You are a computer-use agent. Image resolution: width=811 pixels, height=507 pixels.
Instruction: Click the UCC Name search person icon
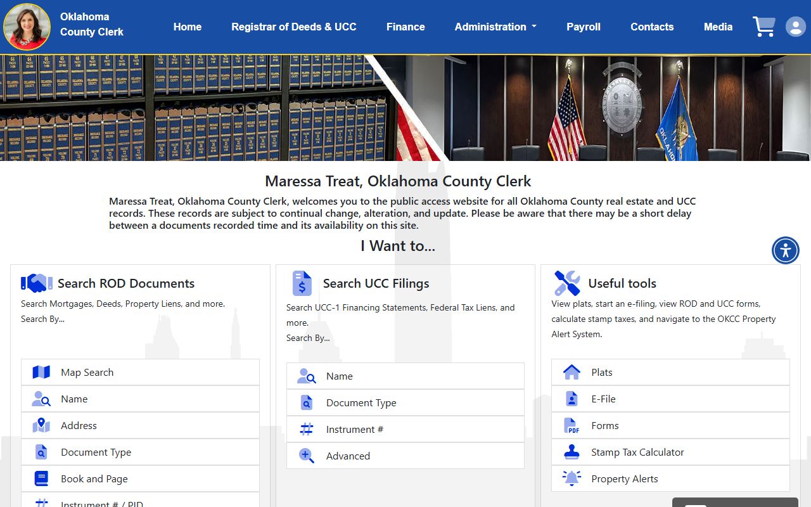(307, 376)
